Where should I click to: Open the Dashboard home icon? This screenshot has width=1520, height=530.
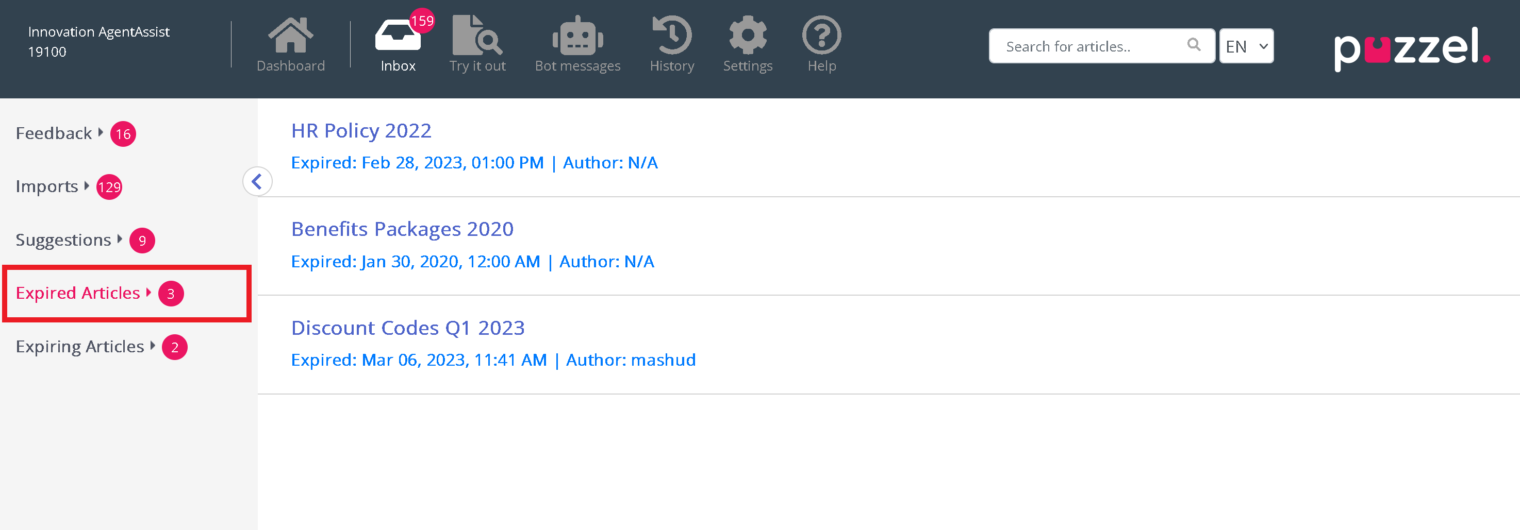[x=290, y=36]
